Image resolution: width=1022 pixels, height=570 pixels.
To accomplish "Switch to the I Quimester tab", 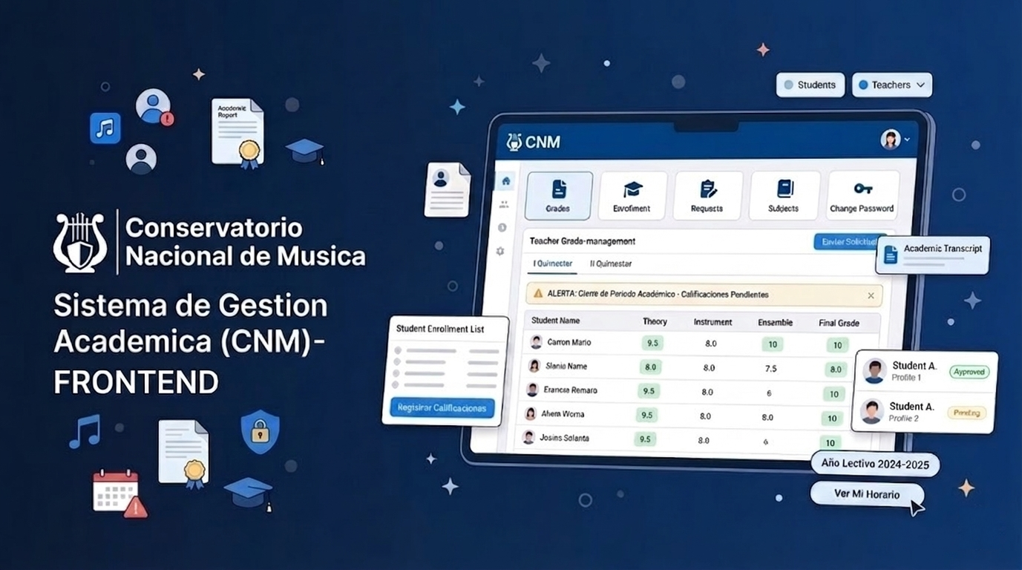I will tap(553, 263).
